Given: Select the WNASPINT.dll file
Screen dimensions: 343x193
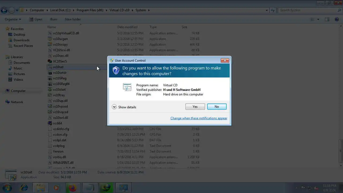Looking at the screenshot, I should (63, 163).
